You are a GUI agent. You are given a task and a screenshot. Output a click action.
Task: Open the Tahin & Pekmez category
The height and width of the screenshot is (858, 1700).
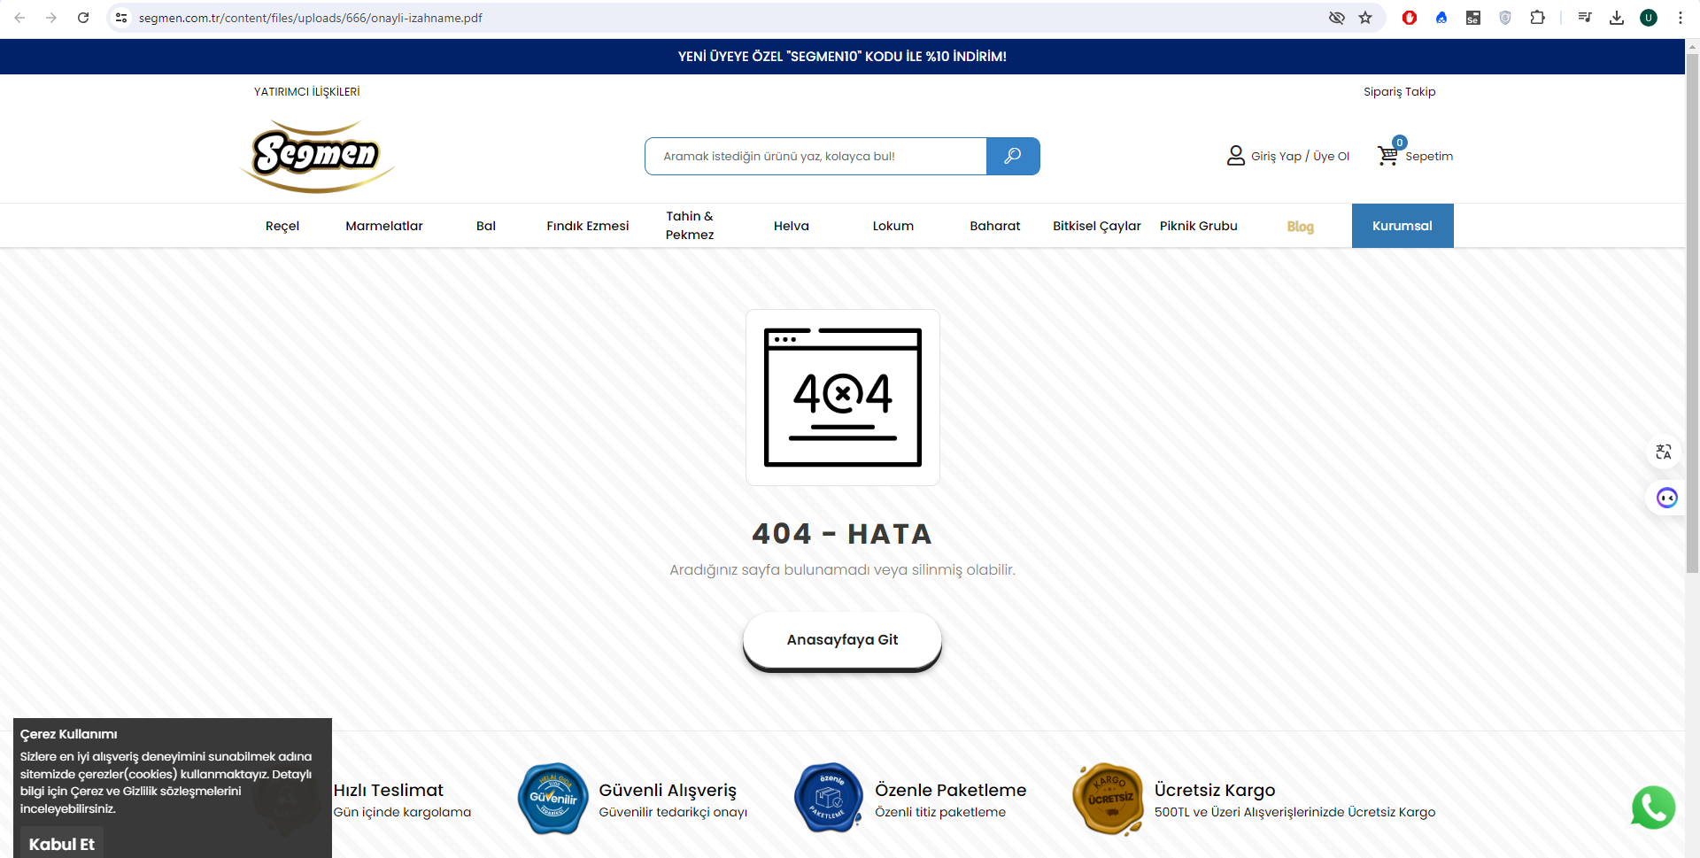click(x=690, y=226)
